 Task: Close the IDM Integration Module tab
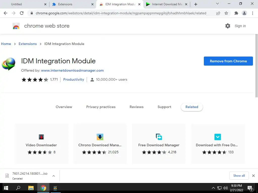(x=139, y=5)
